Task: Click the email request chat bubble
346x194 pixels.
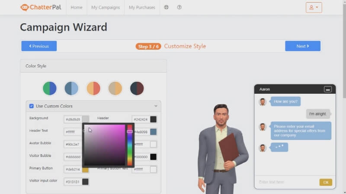Action: [x=301, y=131]
